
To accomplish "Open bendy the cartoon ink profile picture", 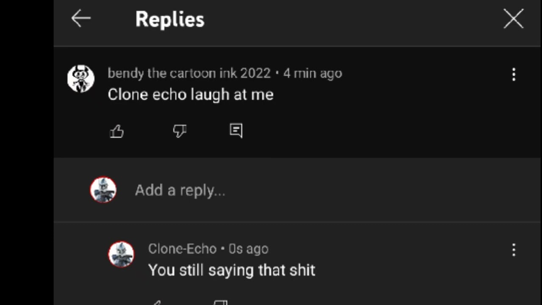I will (x=81, y=78).
